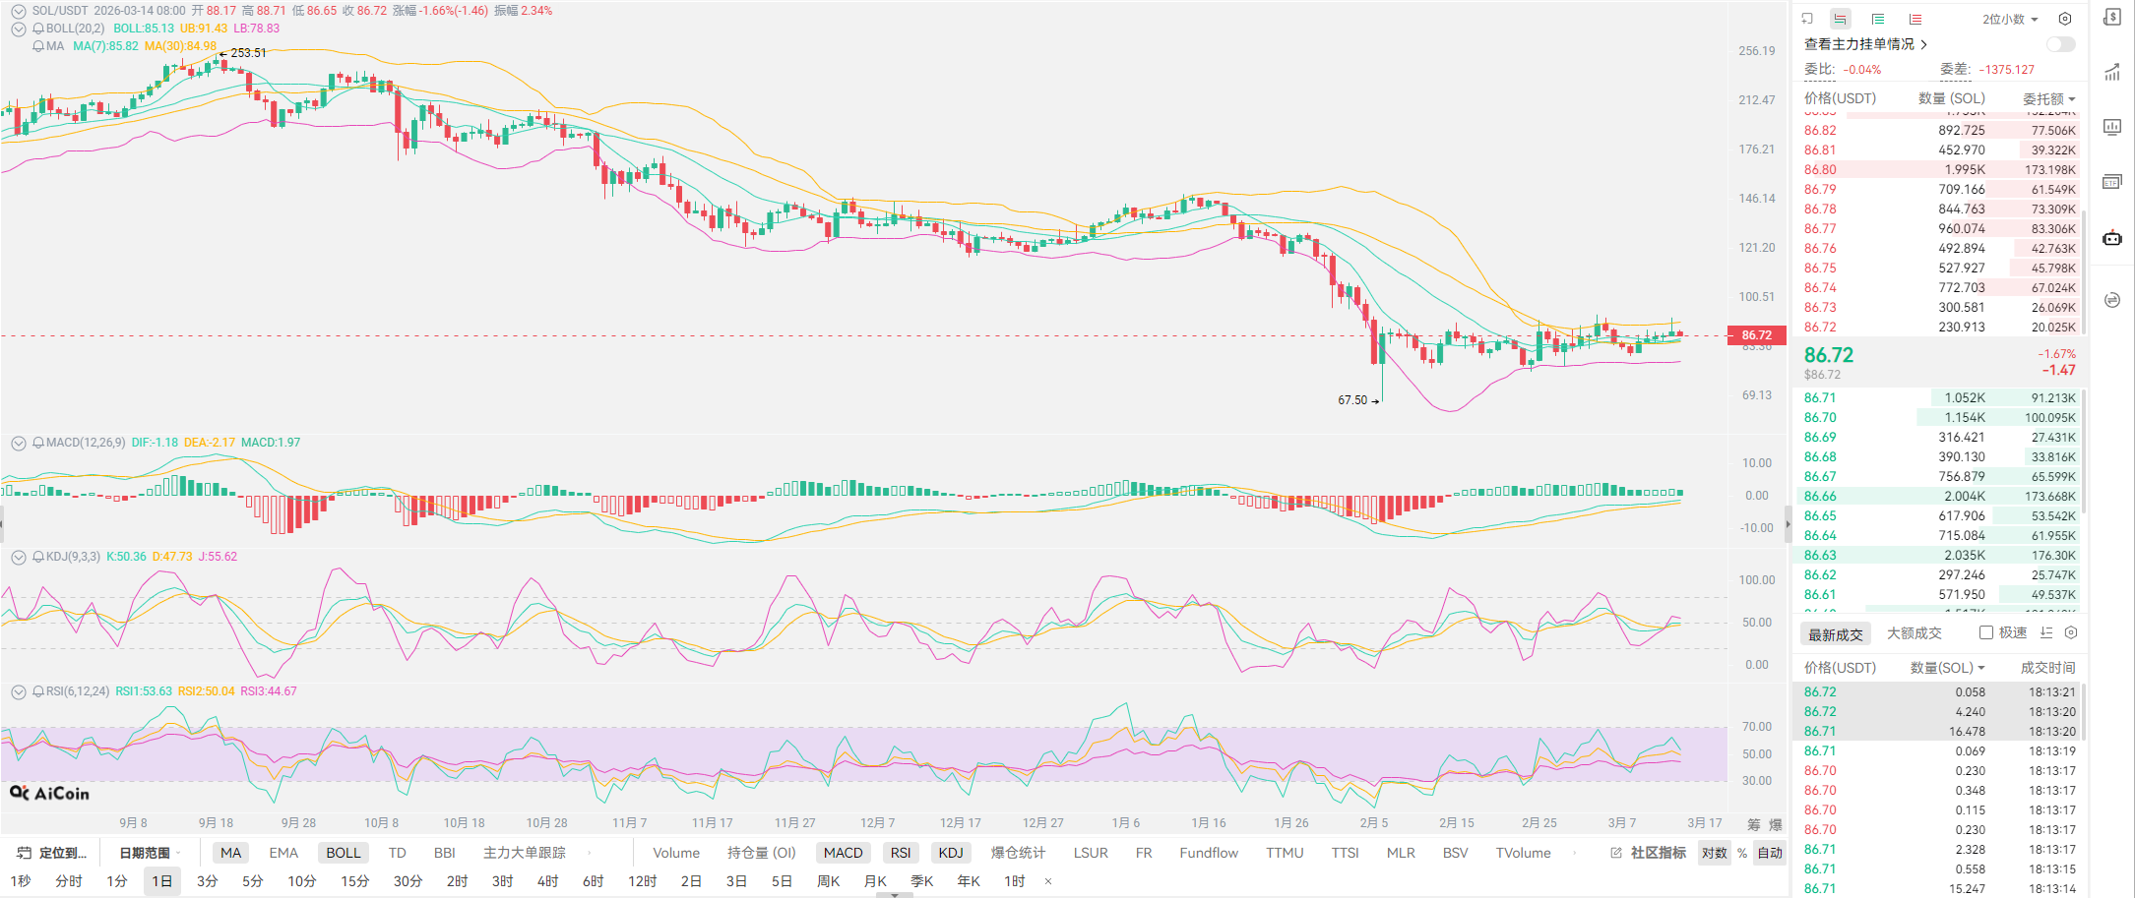2135x898 pixels.
Task: Click the 定位到... locate button
Action: tap(53, 853)
